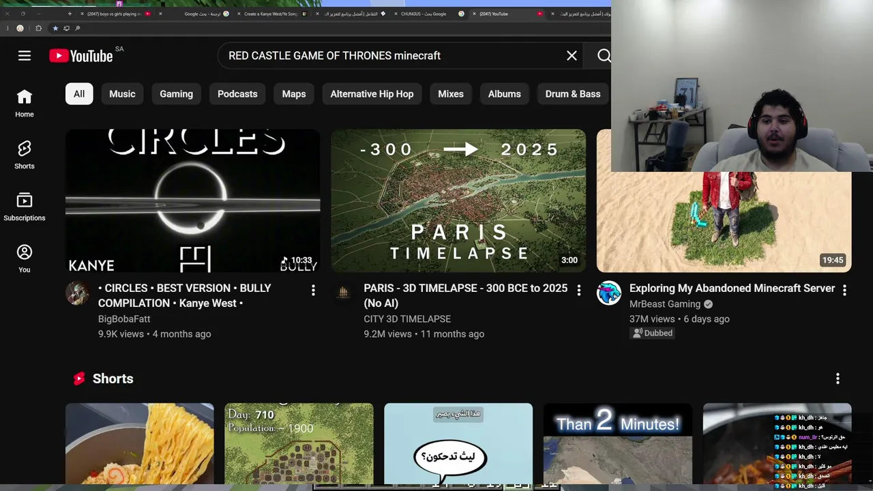
Task: Open the YouTube guide hamburger menu
Action: (x=25, y=56)
